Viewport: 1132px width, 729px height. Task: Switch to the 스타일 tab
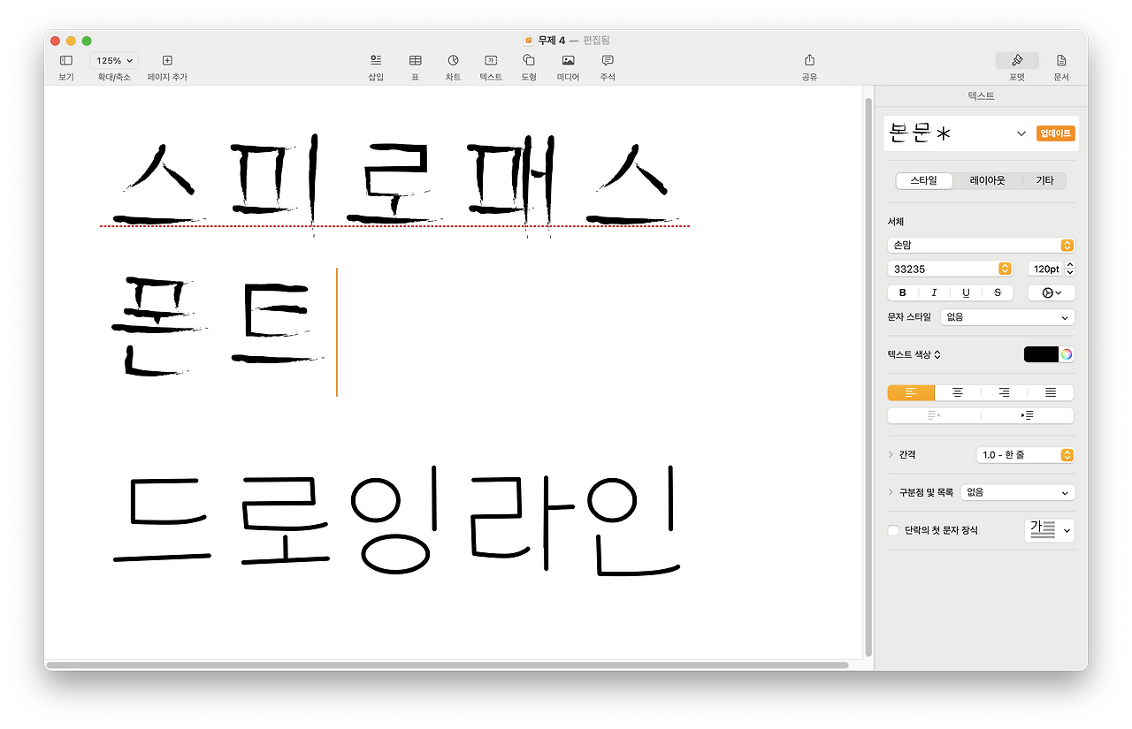click(924, 180)
